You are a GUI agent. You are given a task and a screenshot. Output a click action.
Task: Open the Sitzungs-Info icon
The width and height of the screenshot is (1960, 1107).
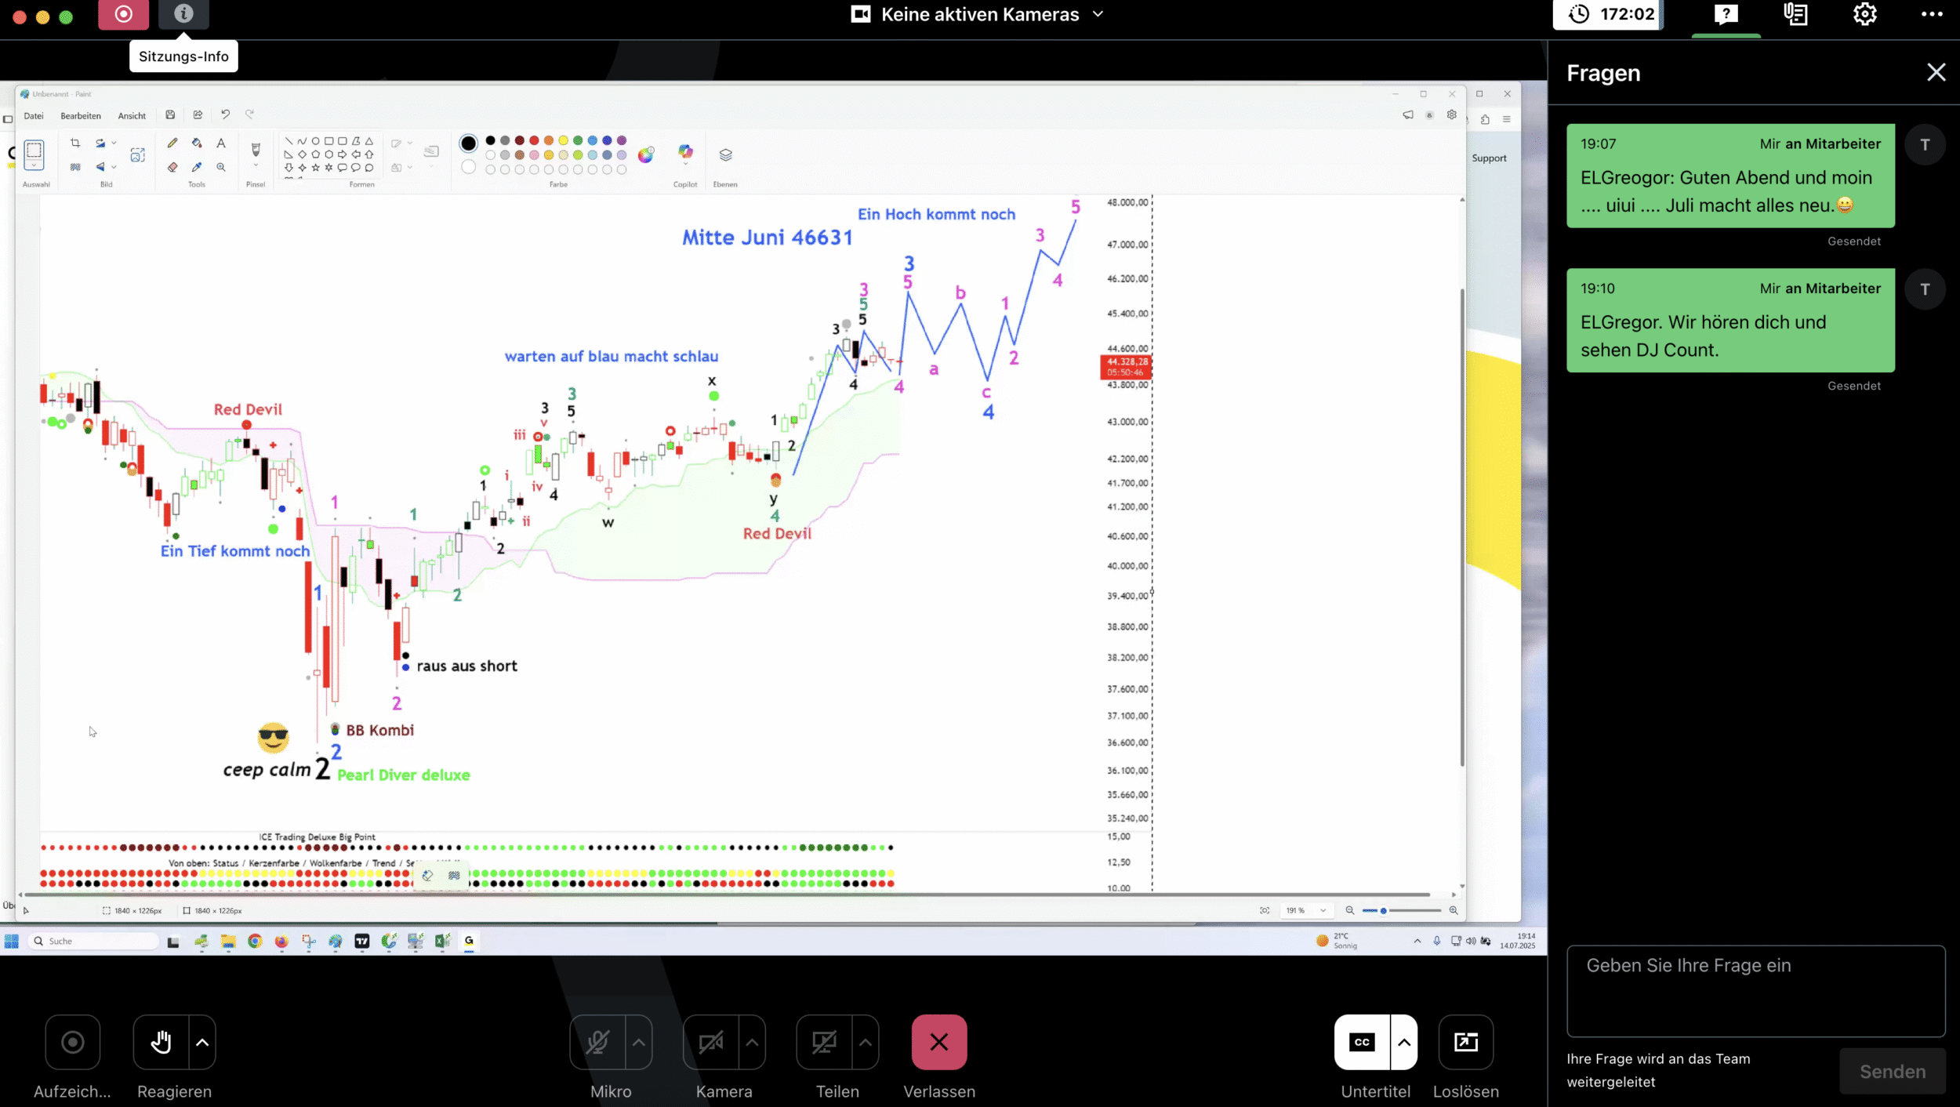point(183,14)
